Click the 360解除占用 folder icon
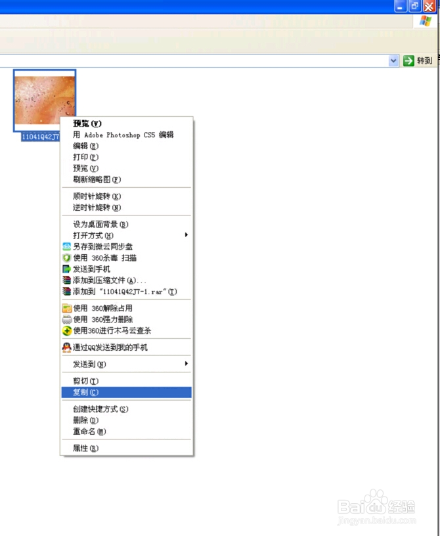Viewport: 440px width, 536px height. [67, 308]
